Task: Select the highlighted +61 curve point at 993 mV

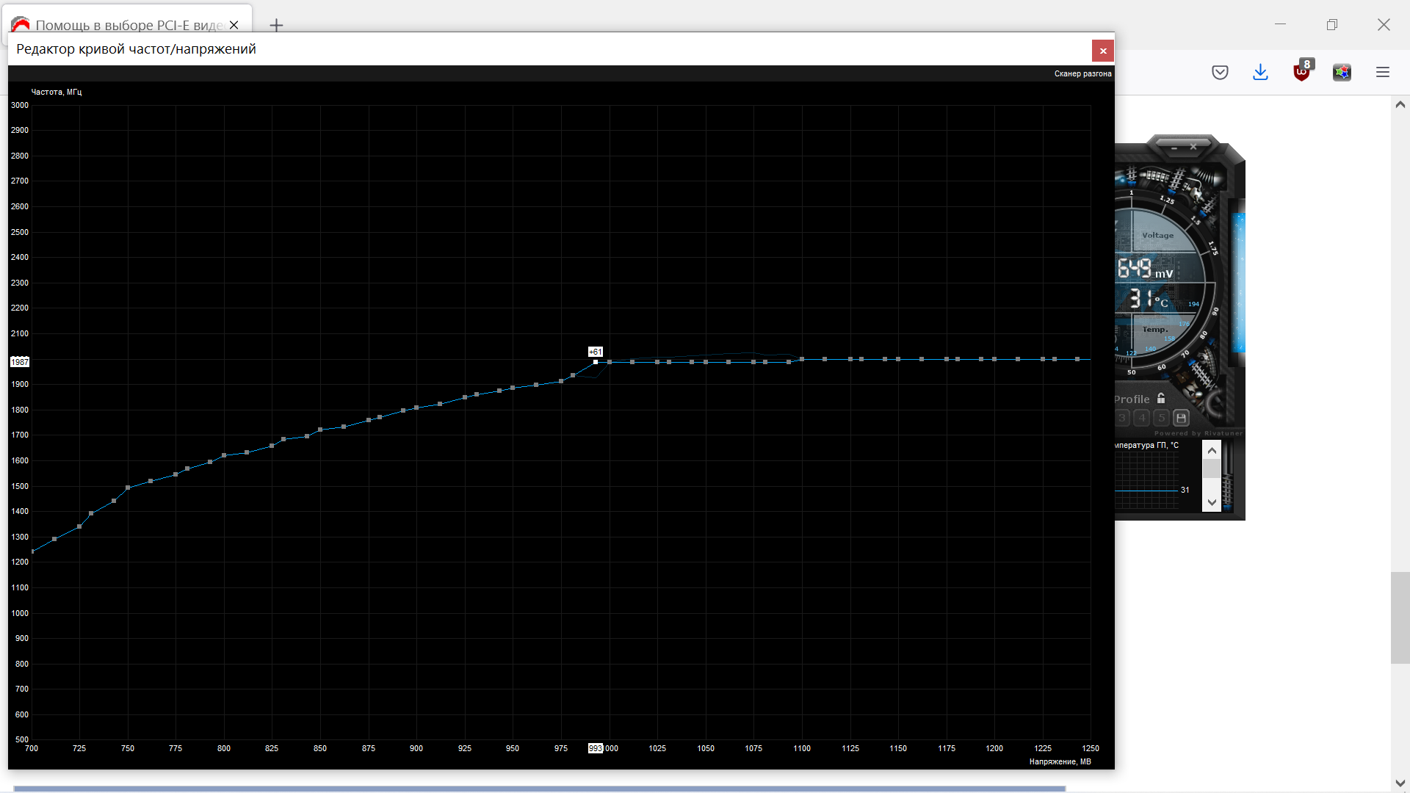Action: tap(596, 362)
